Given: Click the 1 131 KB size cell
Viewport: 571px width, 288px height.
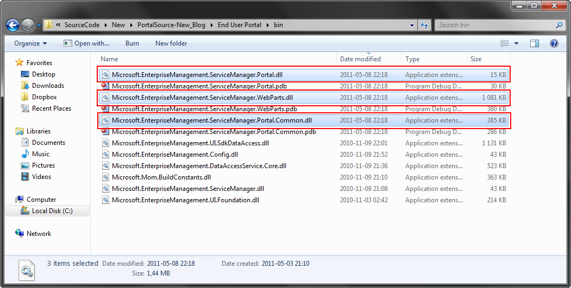Looking at the screenshot, I should (494, 143).
